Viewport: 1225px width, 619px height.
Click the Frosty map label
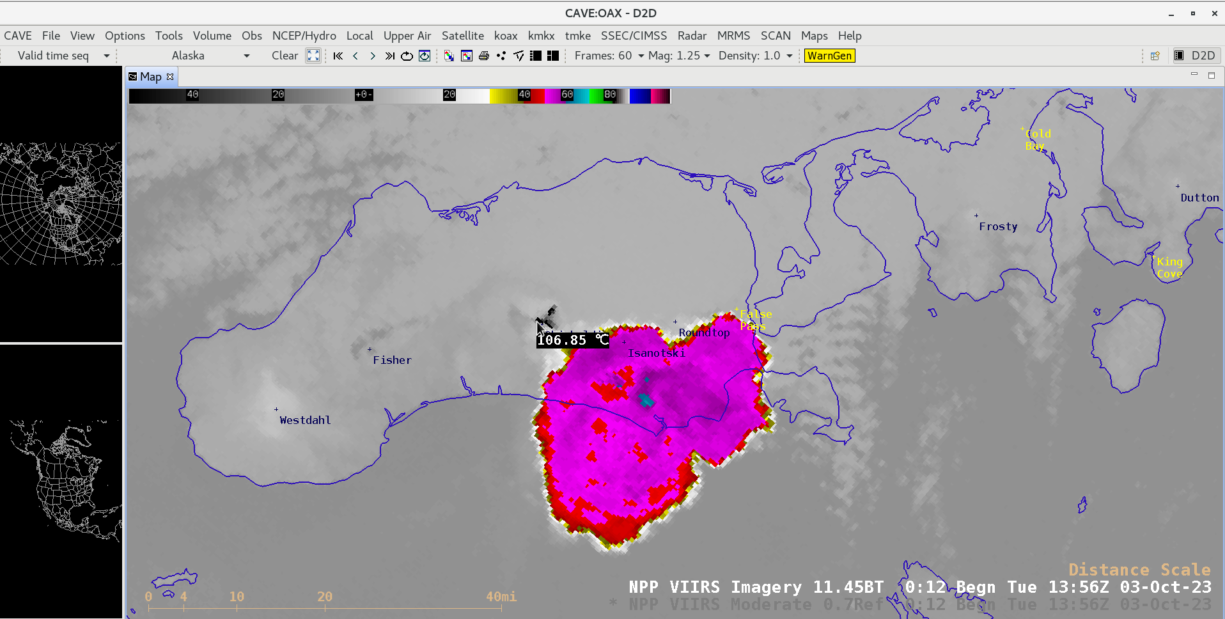point(998,226)
